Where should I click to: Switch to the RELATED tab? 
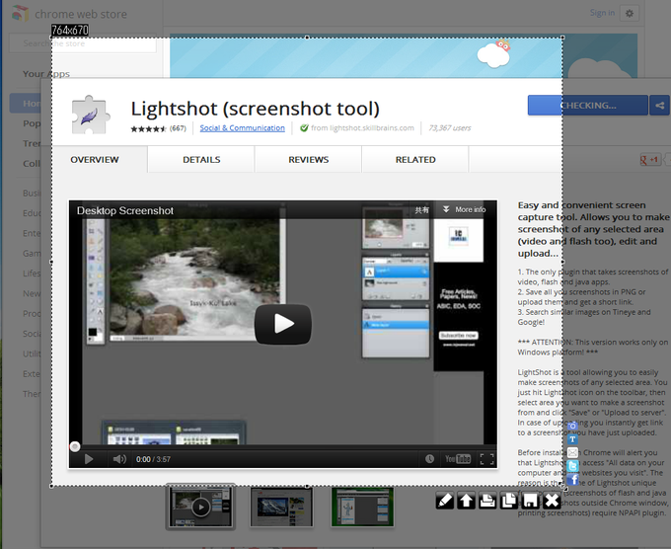tap(415, 159)
